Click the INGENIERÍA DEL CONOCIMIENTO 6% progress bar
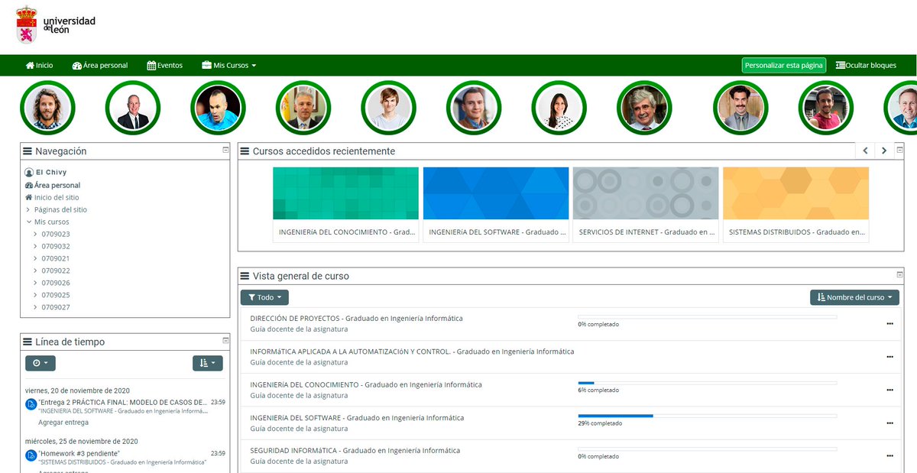This screenshot has width=917, height=473. coord(708,383)
